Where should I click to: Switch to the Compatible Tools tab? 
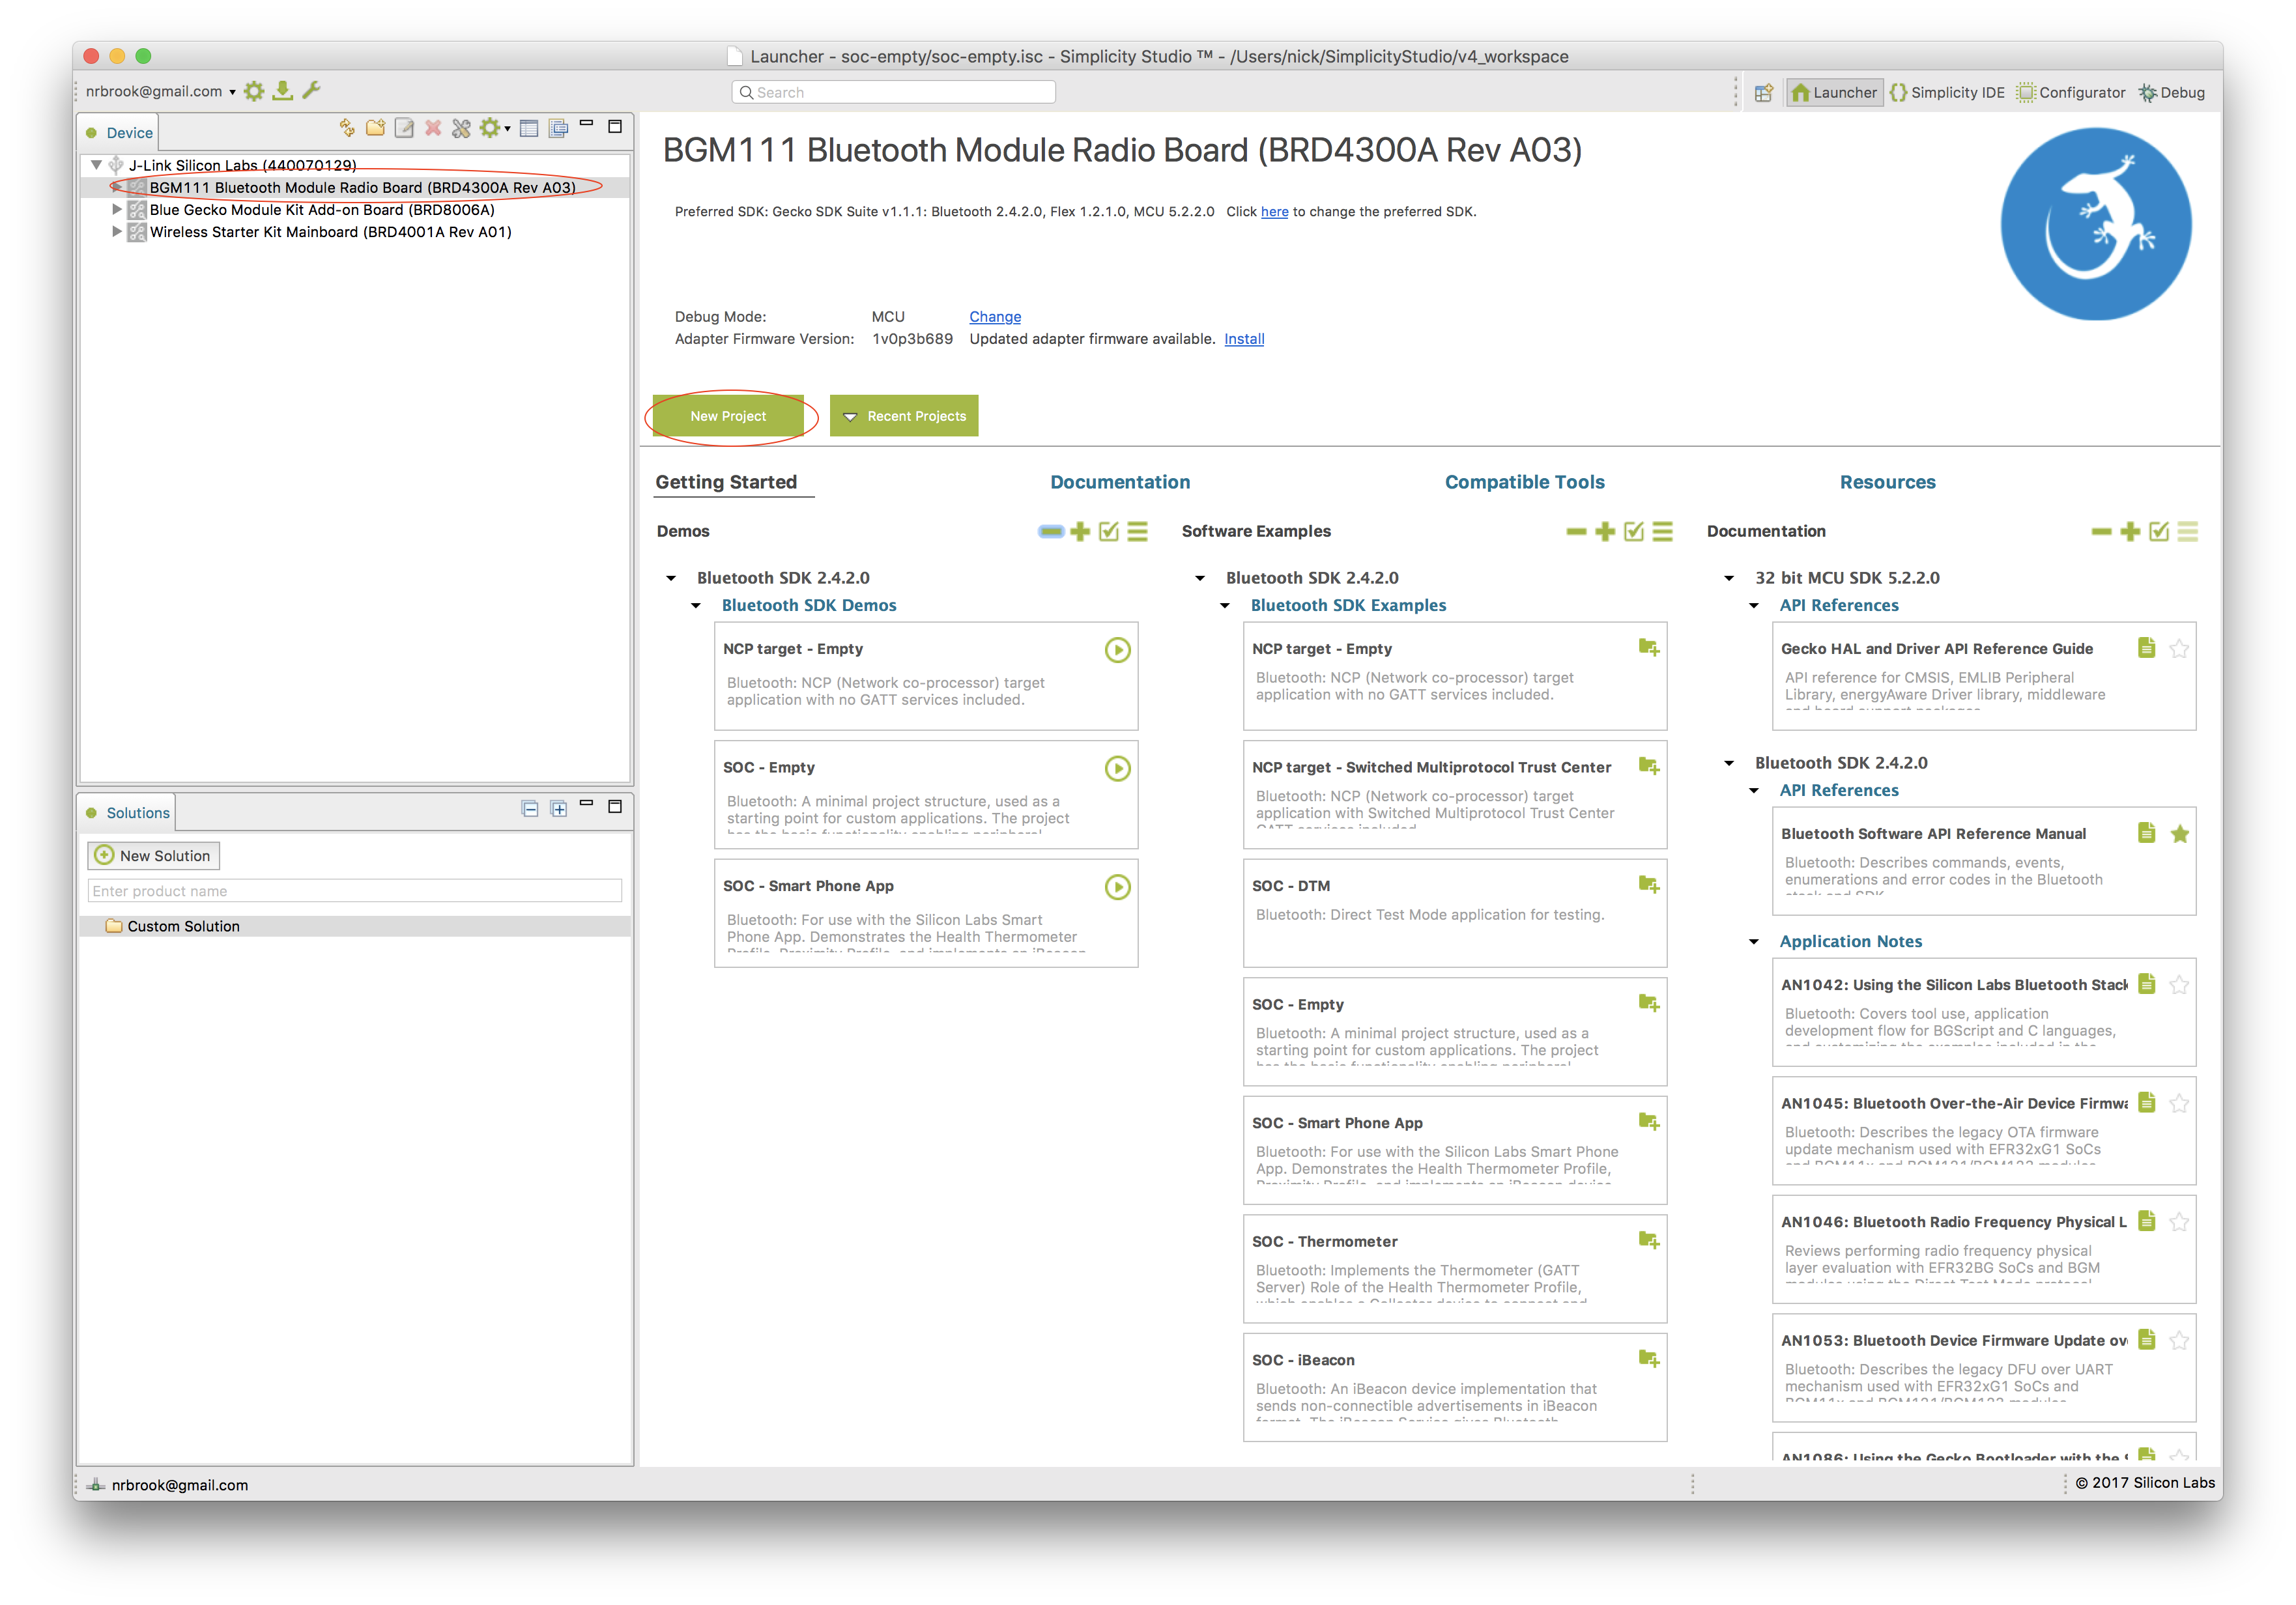[1524, 482]
